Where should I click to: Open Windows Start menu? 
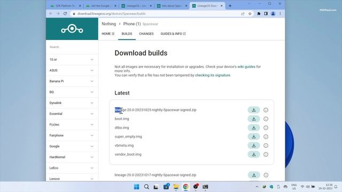point(137,187)
